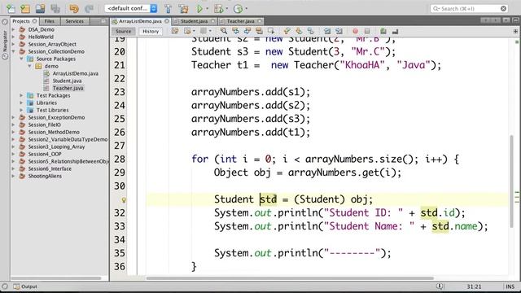This screenshot has width=521, height=293.
Task: Close the Student.java tab
Action: [x=213, y=21]
